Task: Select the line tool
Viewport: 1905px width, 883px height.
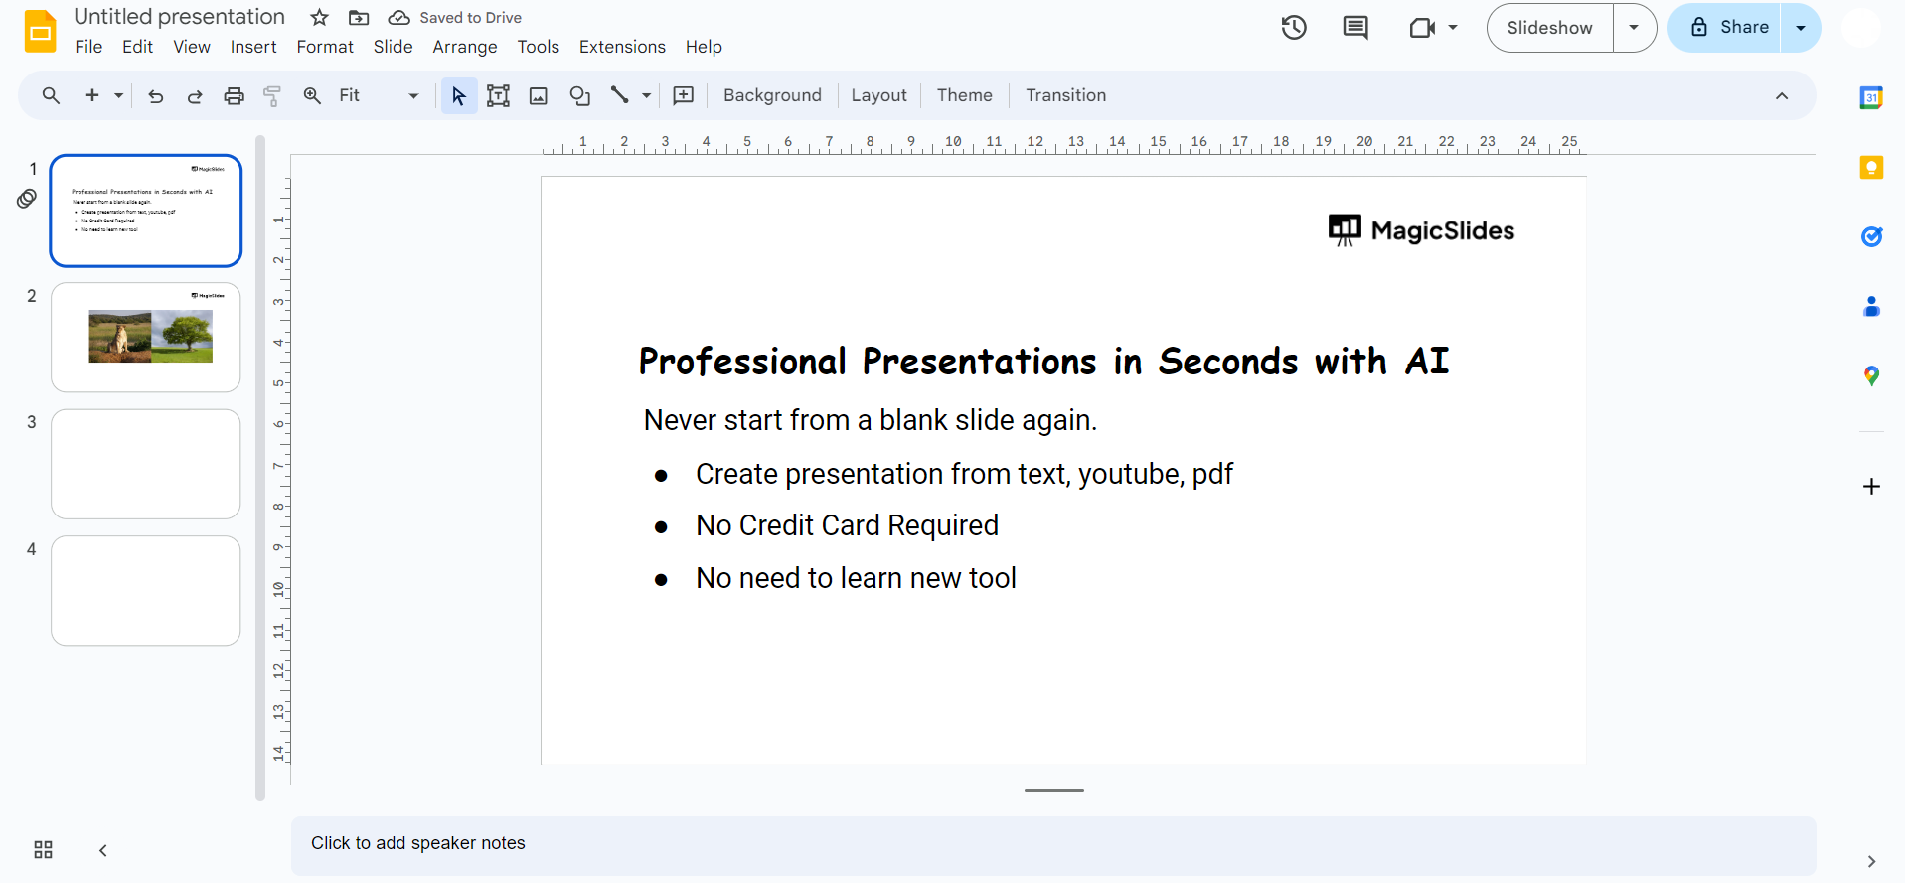Action: click(620, 95)
